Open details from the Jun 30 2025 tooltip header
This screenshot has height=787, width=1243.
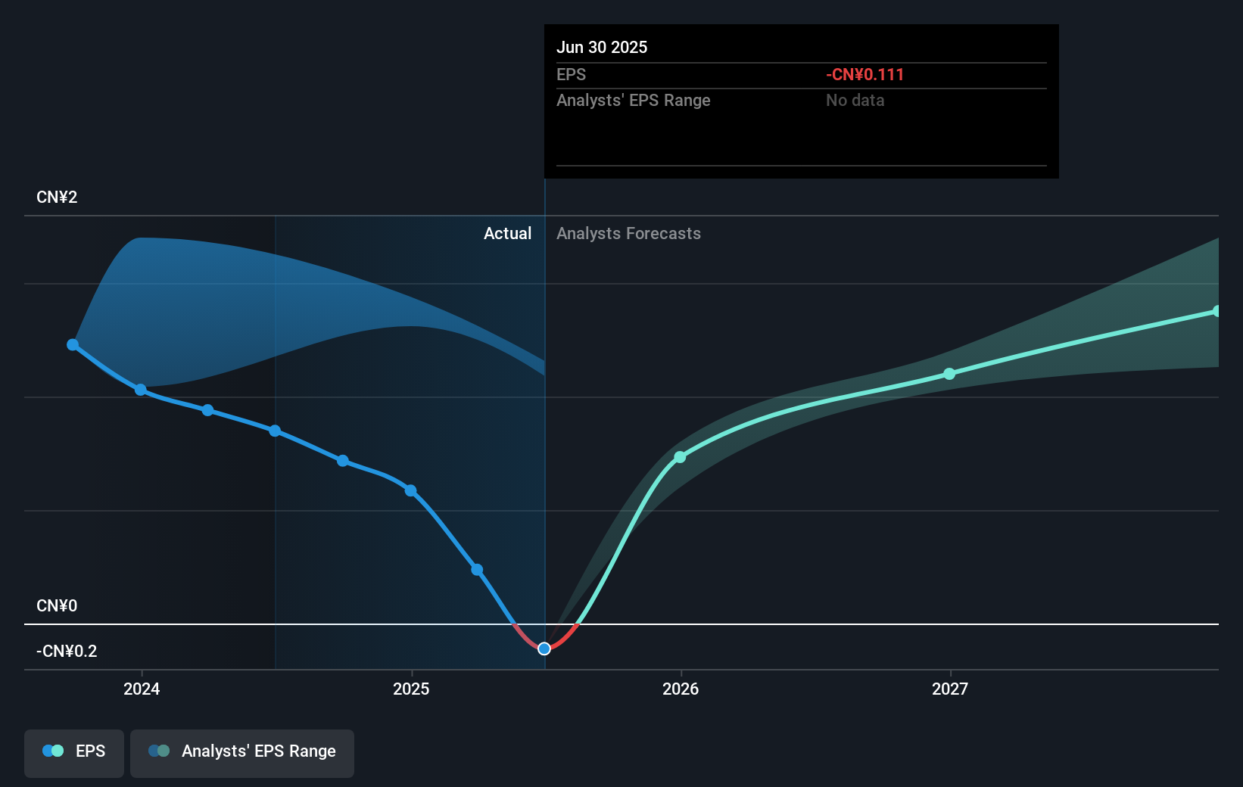pos(602,47)
